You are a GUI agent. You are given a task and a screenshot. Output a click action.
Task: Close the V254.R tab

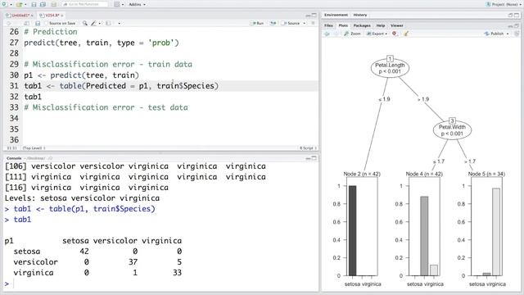(62, 16)
